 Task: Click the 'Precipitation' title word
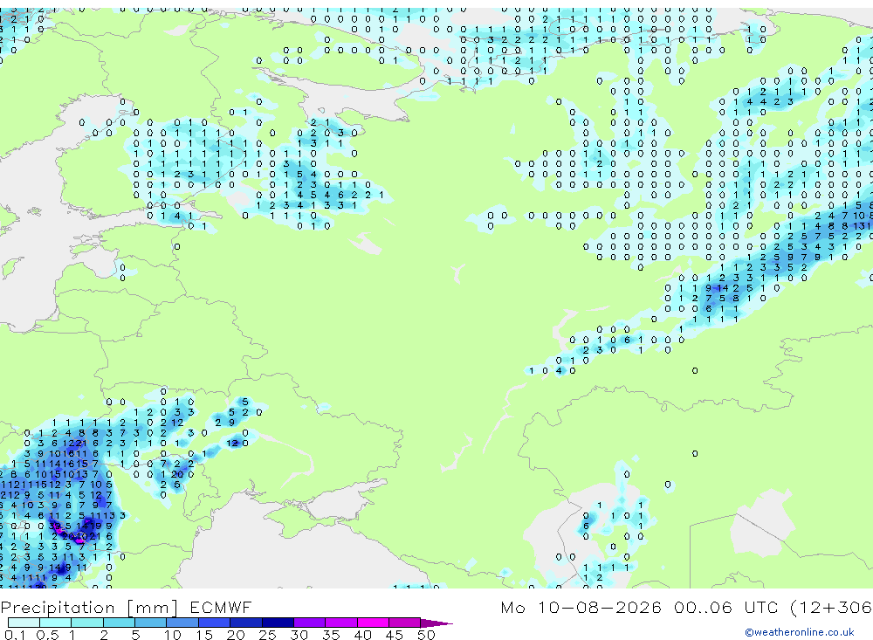(x=58, y=607)
